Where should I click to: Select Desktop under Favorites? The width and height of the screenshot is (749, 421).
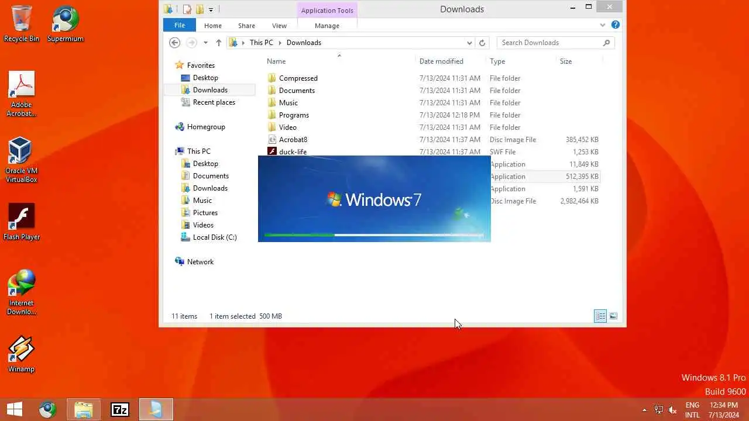205,78
